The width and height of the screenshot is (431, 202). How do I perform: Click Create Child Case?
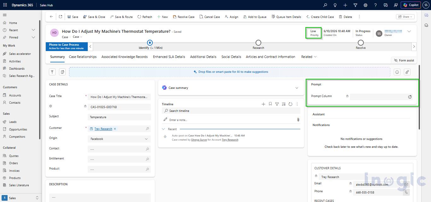[319, 17]
